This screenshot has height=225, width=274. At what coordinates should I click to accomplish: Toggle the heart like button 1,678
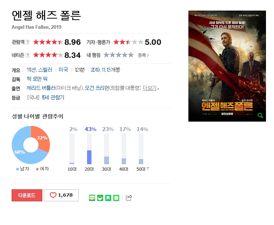[61, 195]
